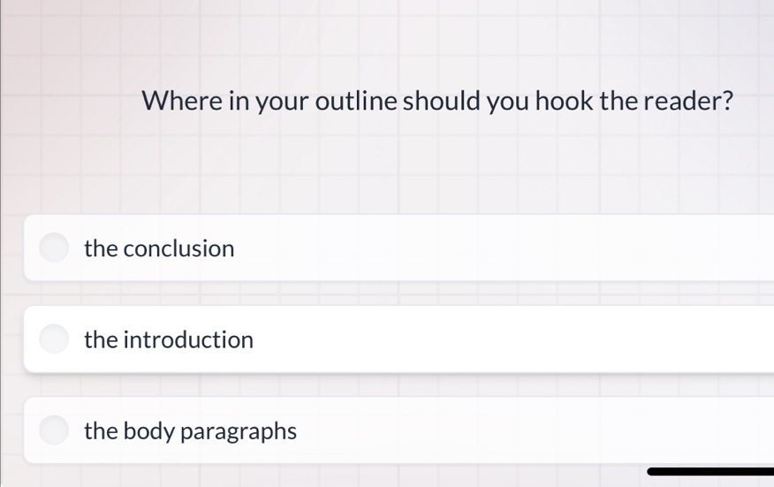
Task: Click the question heading about hooking the reader
Action: (437, 101)
